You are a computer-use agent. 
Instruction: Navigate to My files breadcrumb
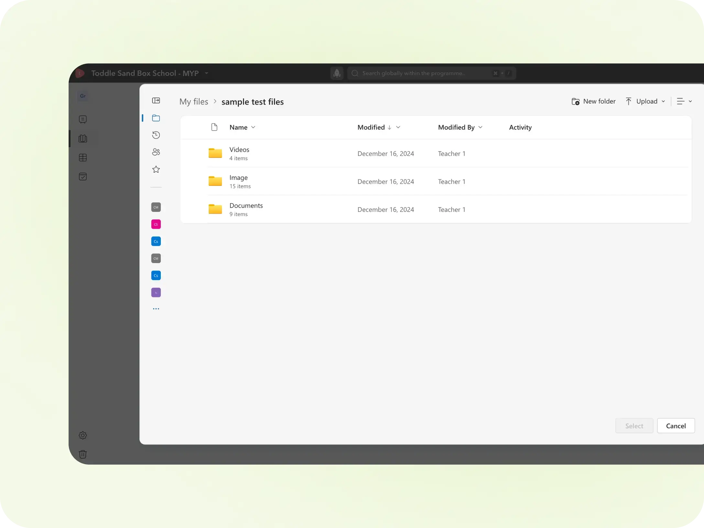coord(194,102)
